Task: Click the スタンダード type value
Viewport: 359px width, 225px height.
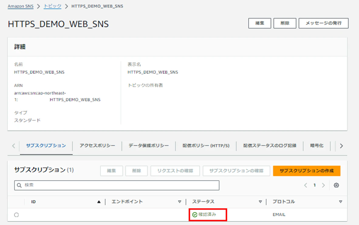Action: [x=27, y=120]
